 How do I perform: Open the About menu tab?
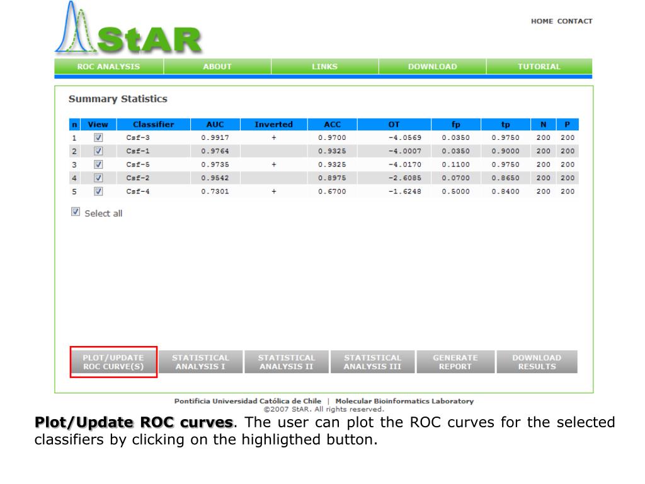click(x=217, y=66)
